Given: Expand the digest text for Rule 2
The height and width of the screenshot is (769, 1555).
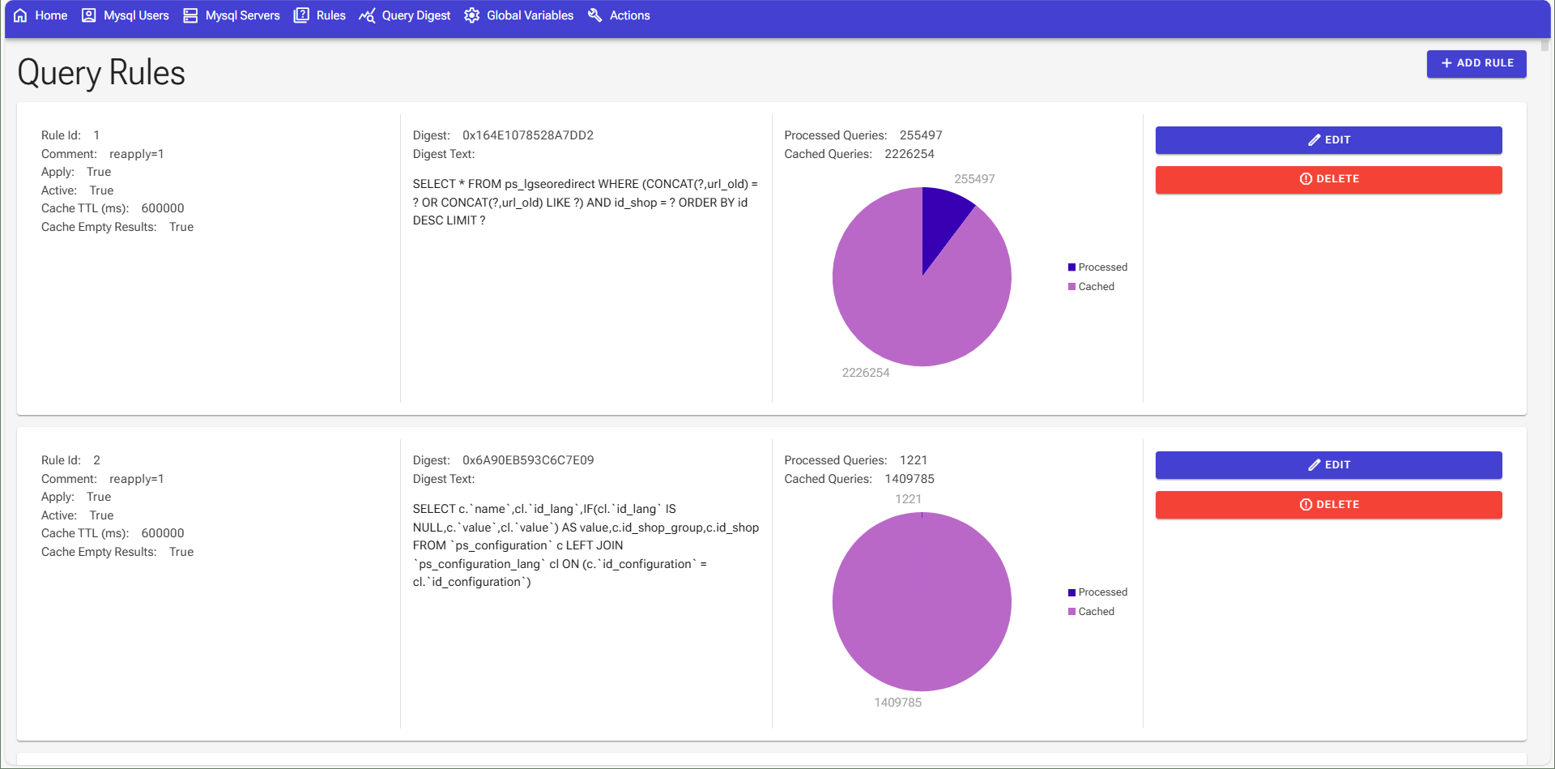Looking at the screenshot, I should (x=585, y=545).
